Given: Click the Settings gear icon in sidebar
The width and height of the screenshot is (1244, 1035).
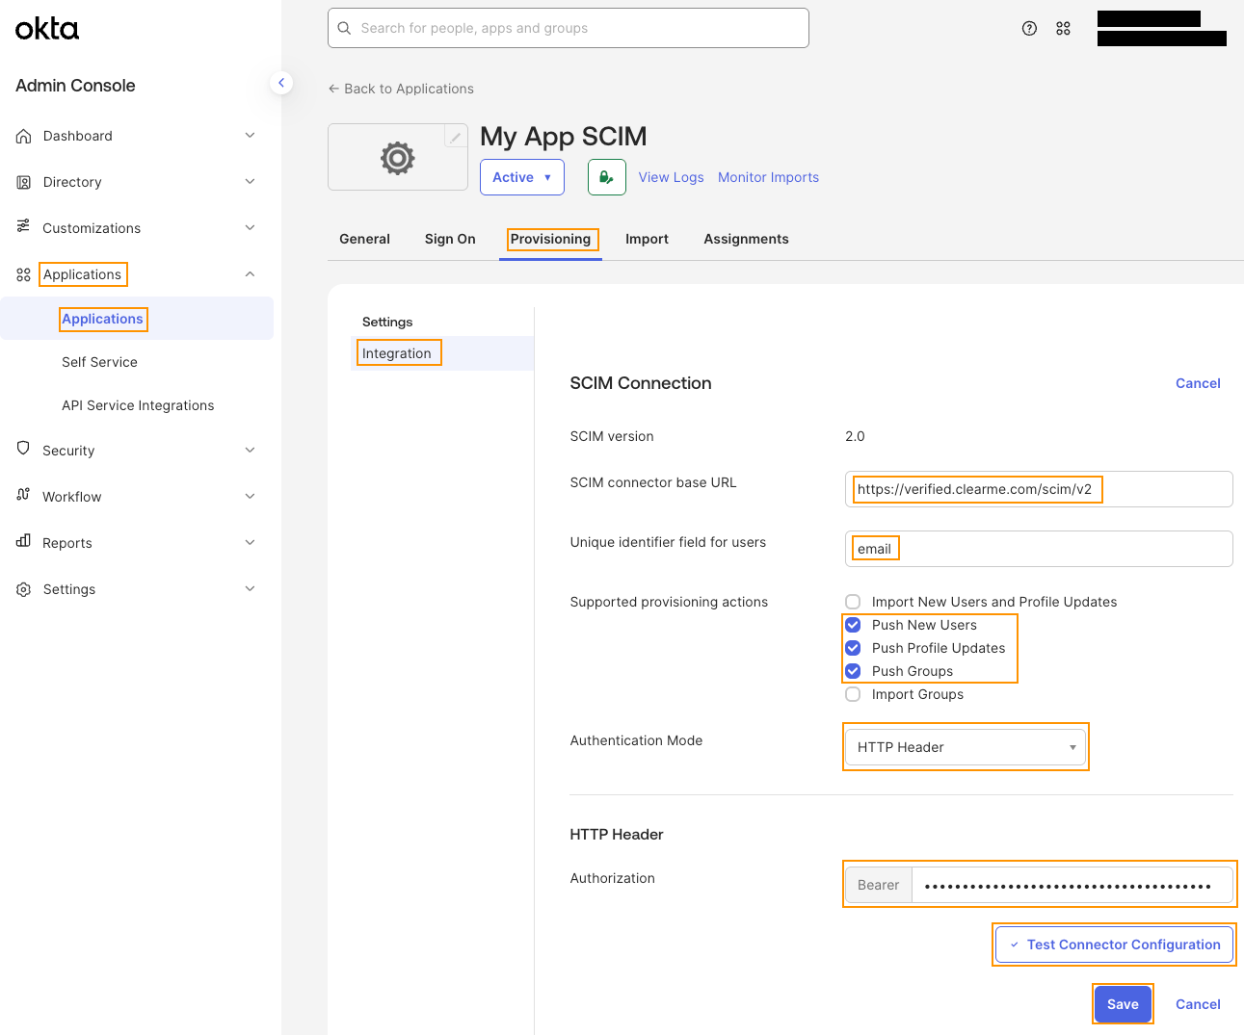Looking at the screenshot, I should (24, 589).
